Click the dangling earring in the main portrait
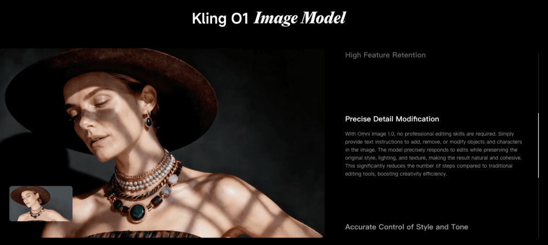This screenshot has height=245, width=548. [x=149, y=120]
